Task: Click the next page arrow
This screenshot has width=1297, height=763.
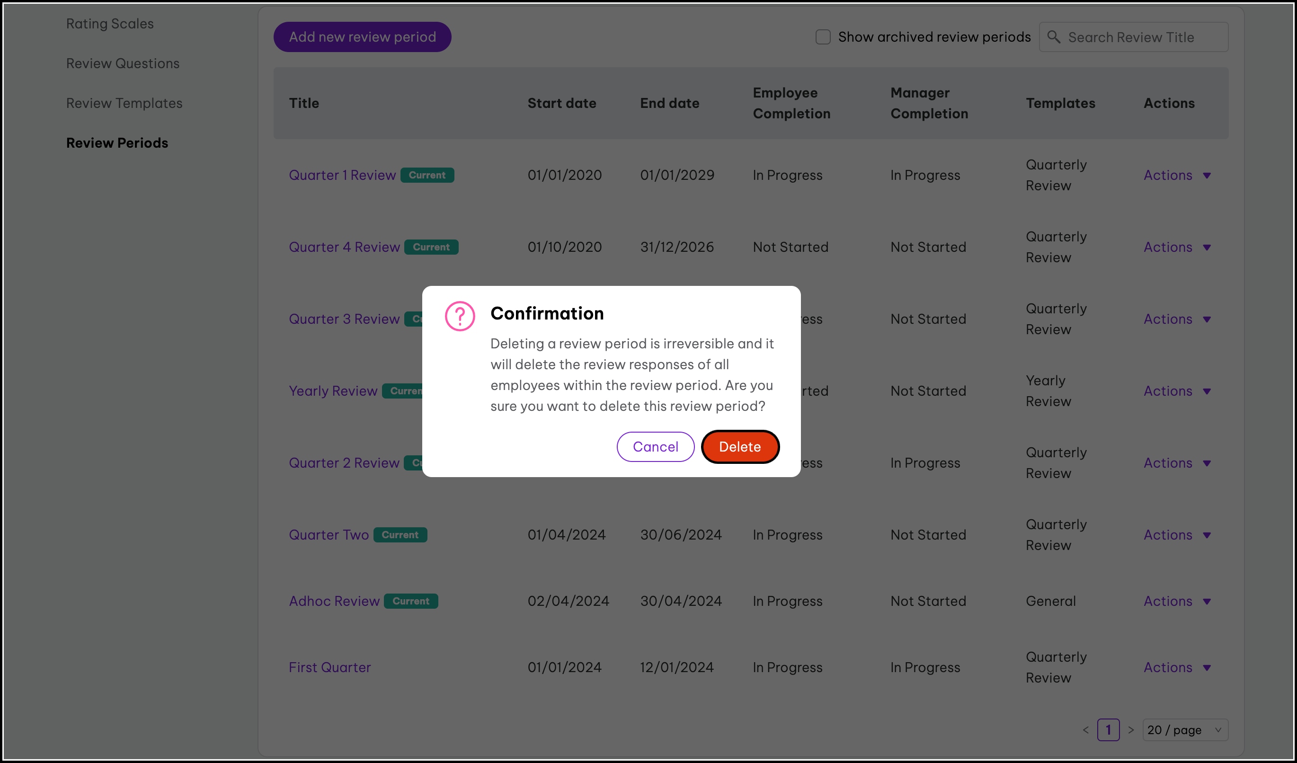Action: tap(1131, 729)
